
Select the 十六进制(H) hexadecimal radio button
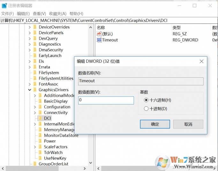coord(146,100)
